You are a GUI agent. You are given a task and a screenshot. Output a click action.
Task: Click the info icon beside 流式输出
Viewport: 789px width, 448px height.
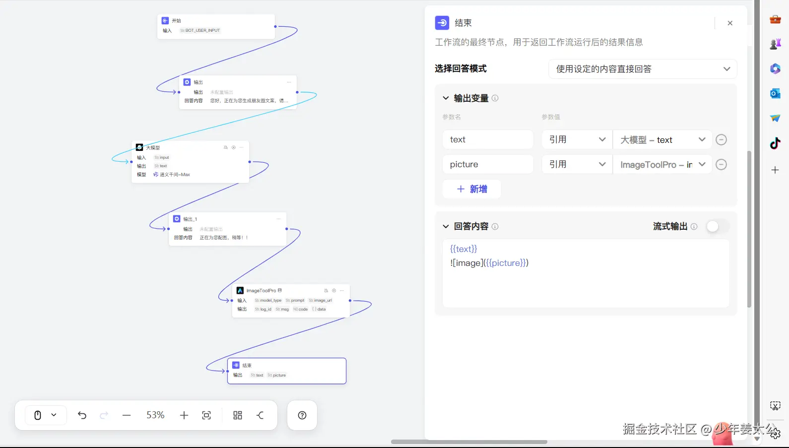point(694,226)
